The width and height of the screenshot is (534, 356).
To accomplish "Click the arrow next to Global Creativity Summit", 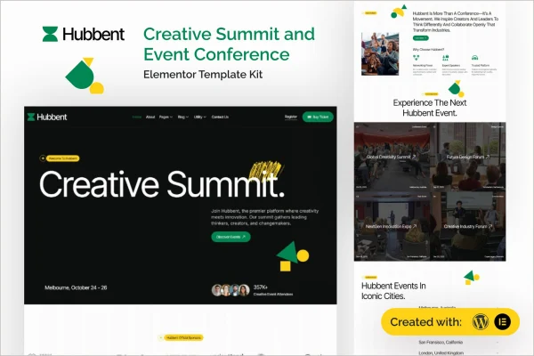I will coord(414,157).
